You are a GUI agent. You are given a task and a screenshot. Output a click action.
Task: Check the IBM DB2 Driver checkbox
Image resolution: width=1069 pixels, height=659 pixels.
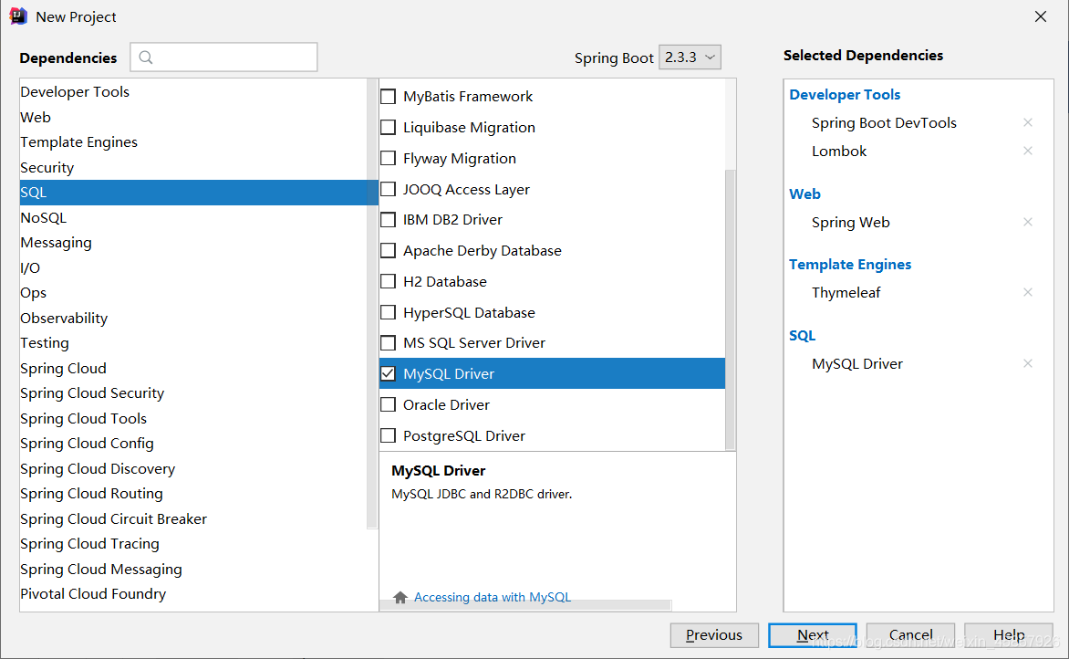(388, 220)
